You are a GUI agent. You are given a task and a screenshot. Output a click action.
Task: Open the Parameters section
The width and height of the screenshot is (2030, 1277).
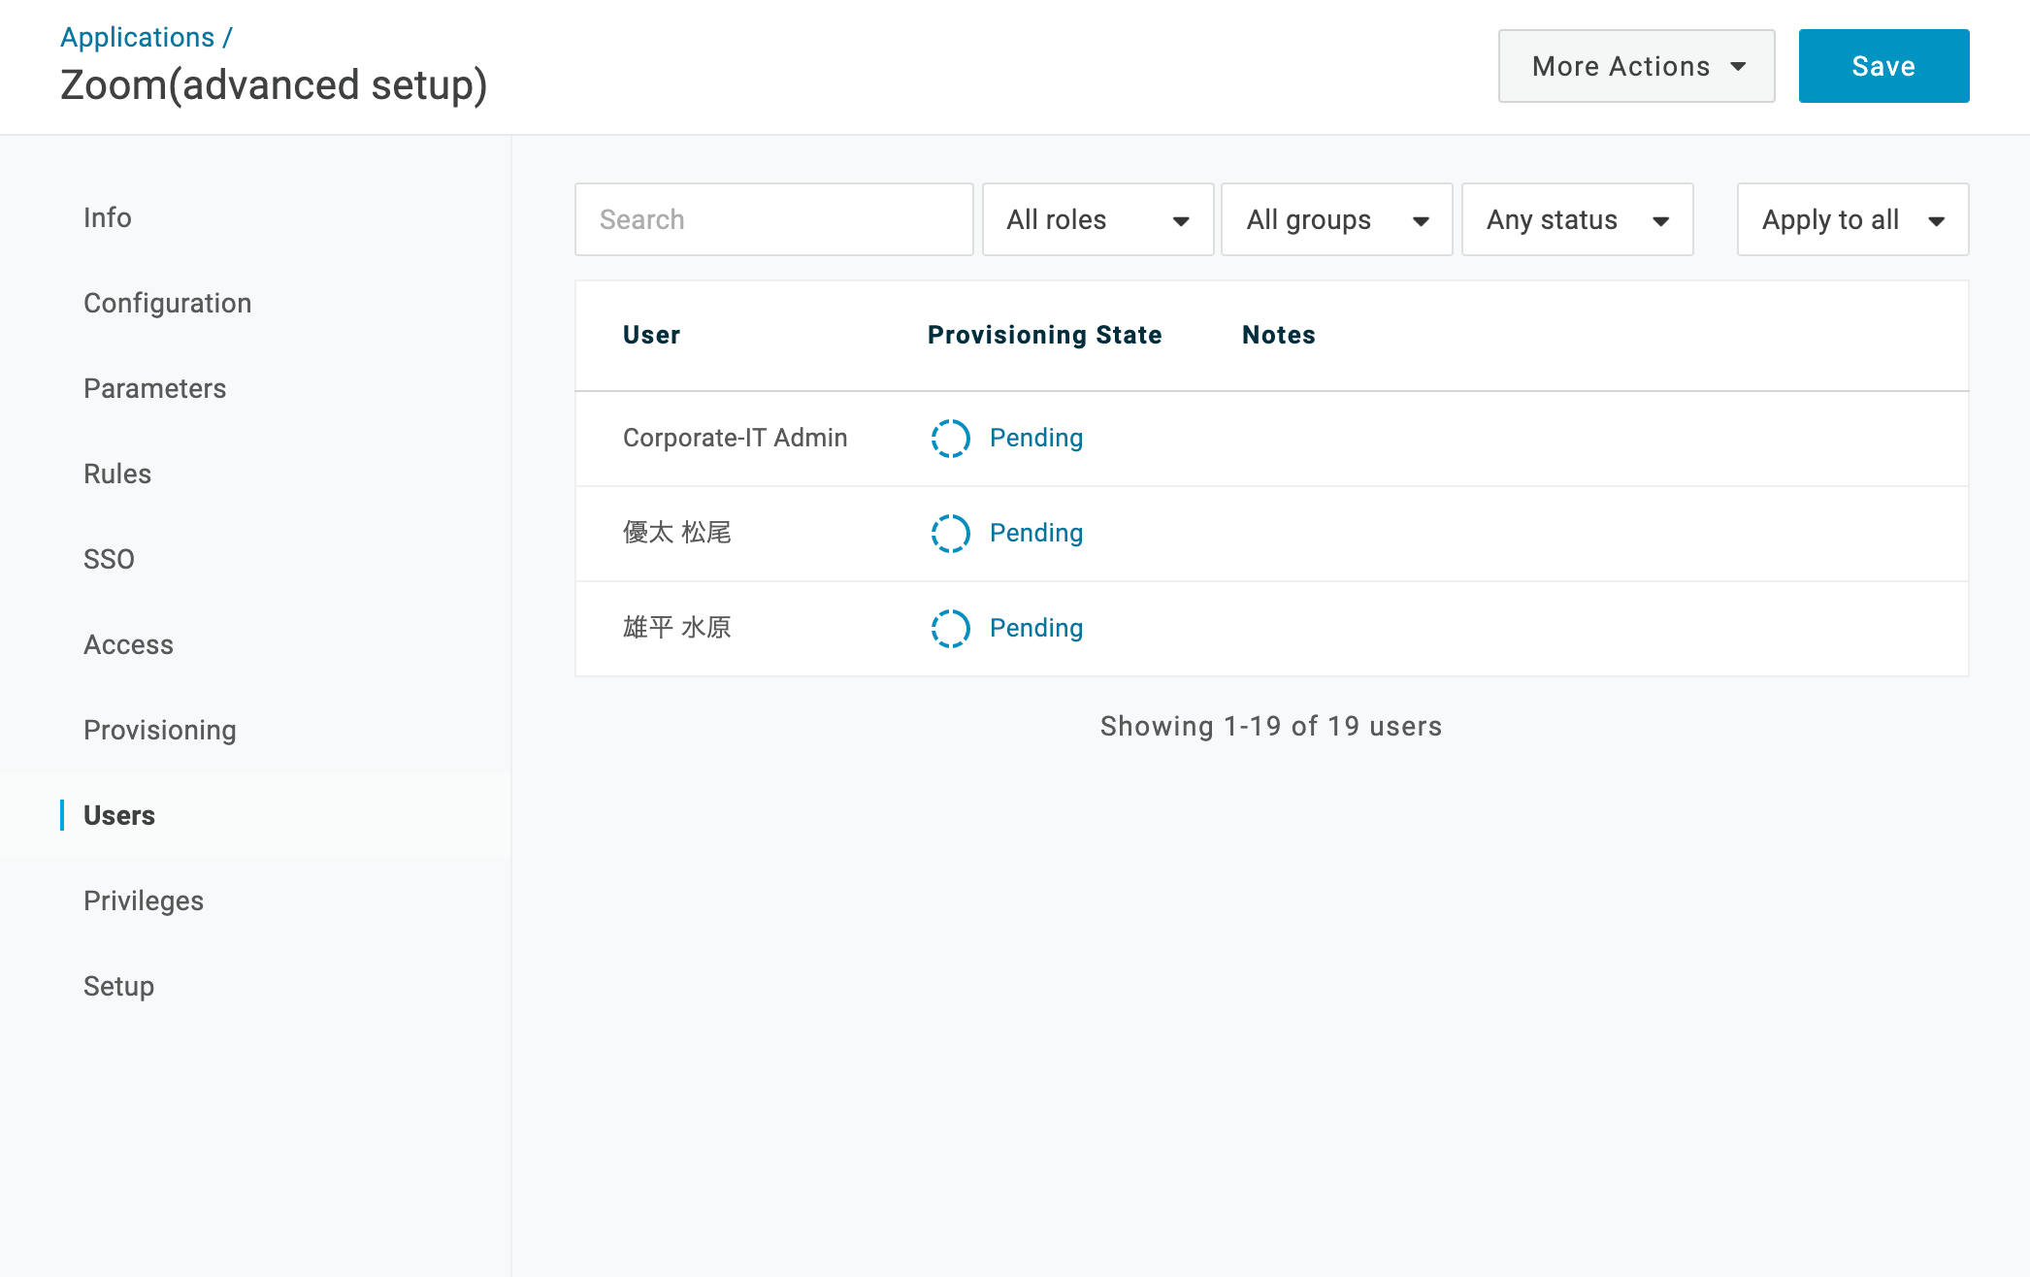[x=154, y=388]
